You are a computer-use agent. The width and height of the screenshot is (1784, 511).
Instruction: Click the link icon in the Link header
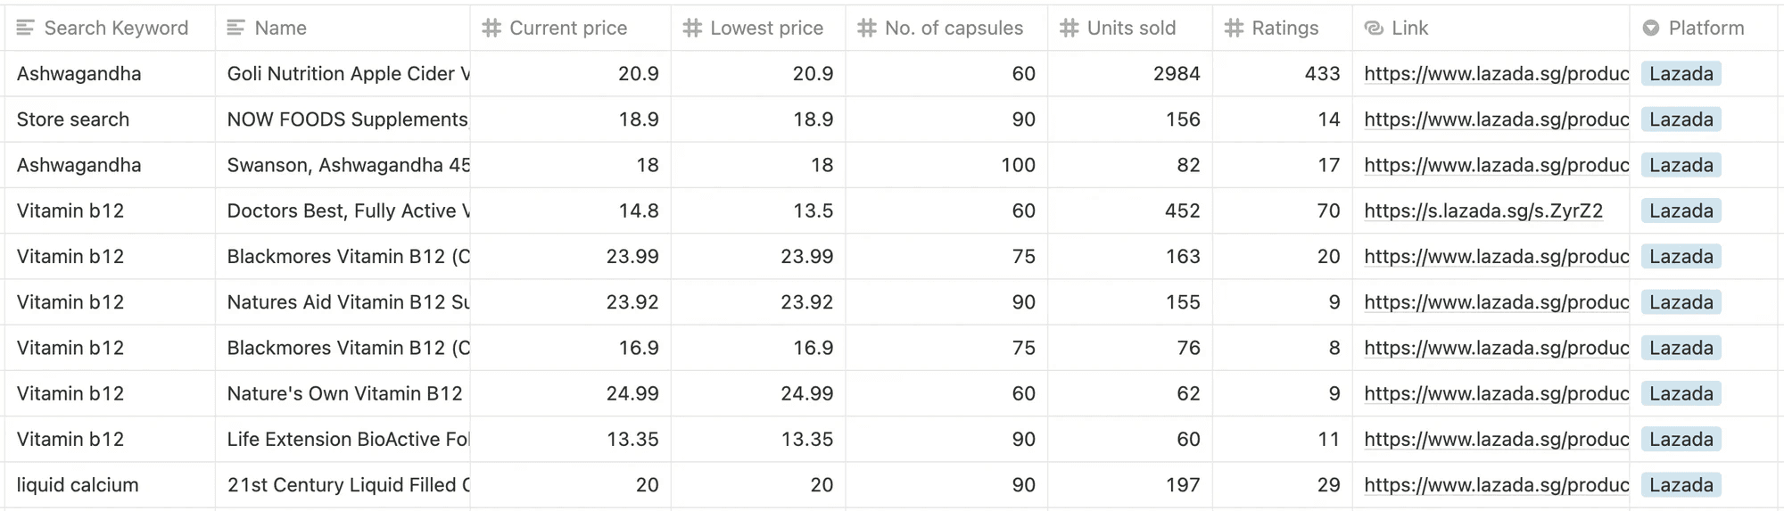click(x=1374, y=29)
